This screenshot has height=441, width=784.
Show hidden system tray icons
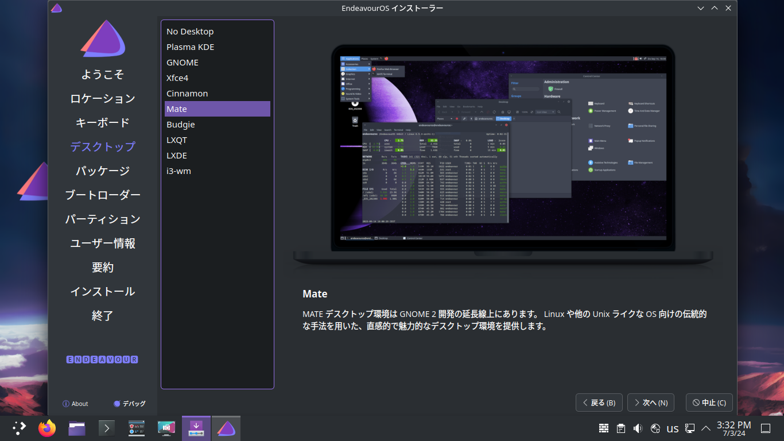click(706, 428)
